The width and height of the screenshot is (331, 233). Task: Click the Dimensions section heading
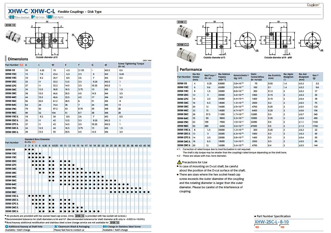[18, 59]
